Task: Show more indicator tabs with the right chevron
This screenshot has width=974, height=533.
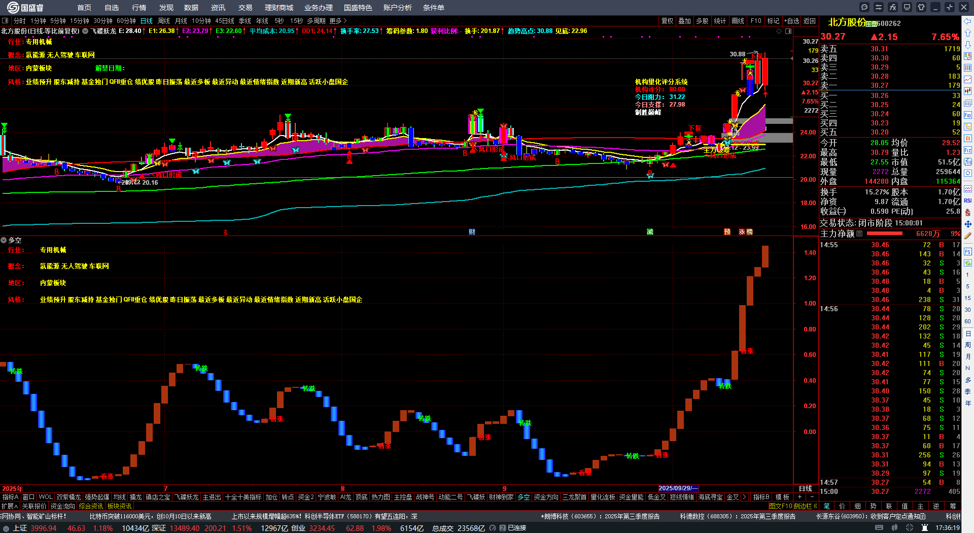Action: click(x=744, y=497)
